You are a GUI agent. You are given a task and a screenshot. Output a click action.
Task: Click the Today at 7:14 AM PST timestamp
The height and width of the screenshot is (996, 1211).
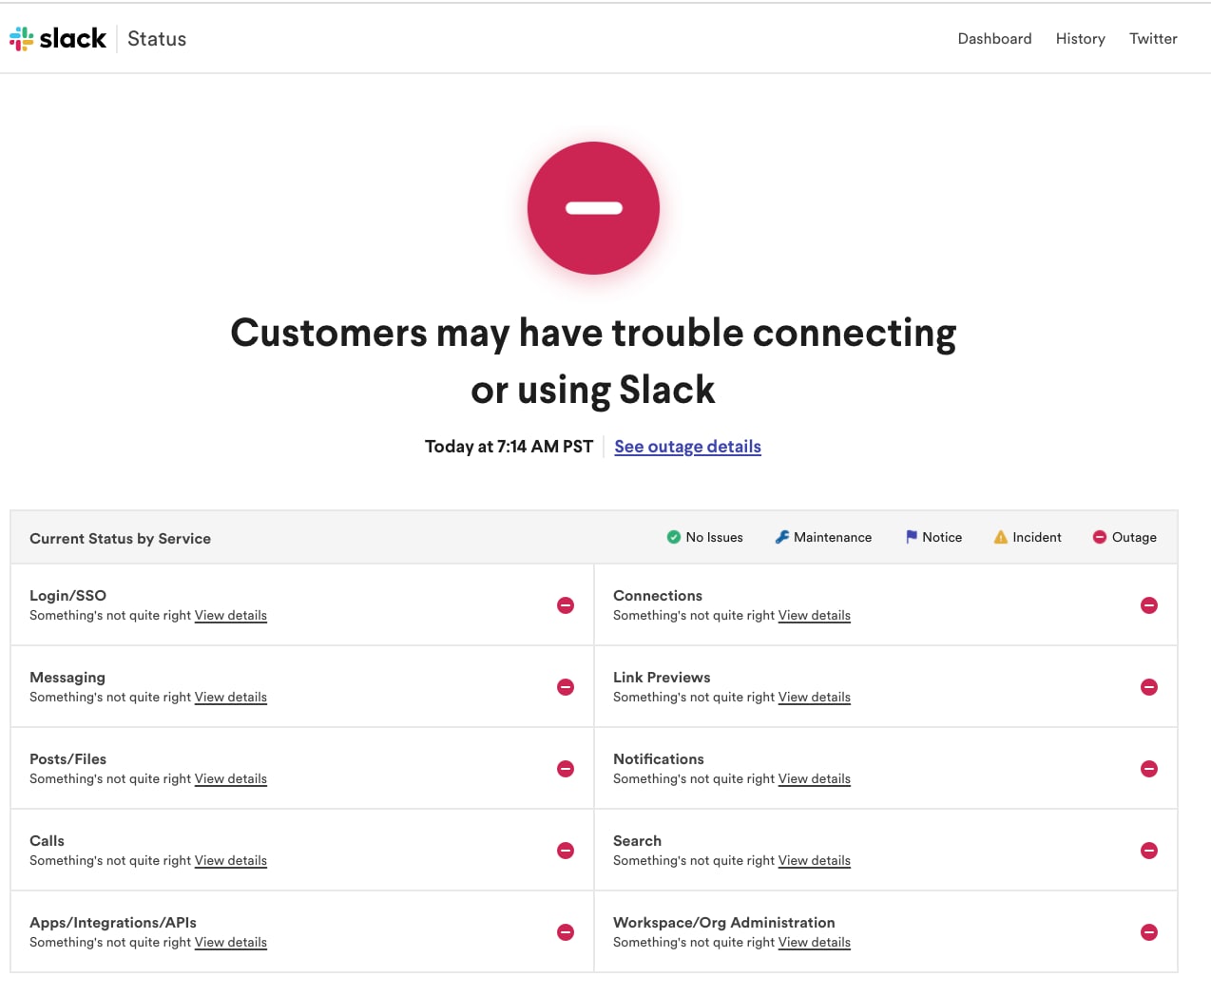(x=509, y=447)
